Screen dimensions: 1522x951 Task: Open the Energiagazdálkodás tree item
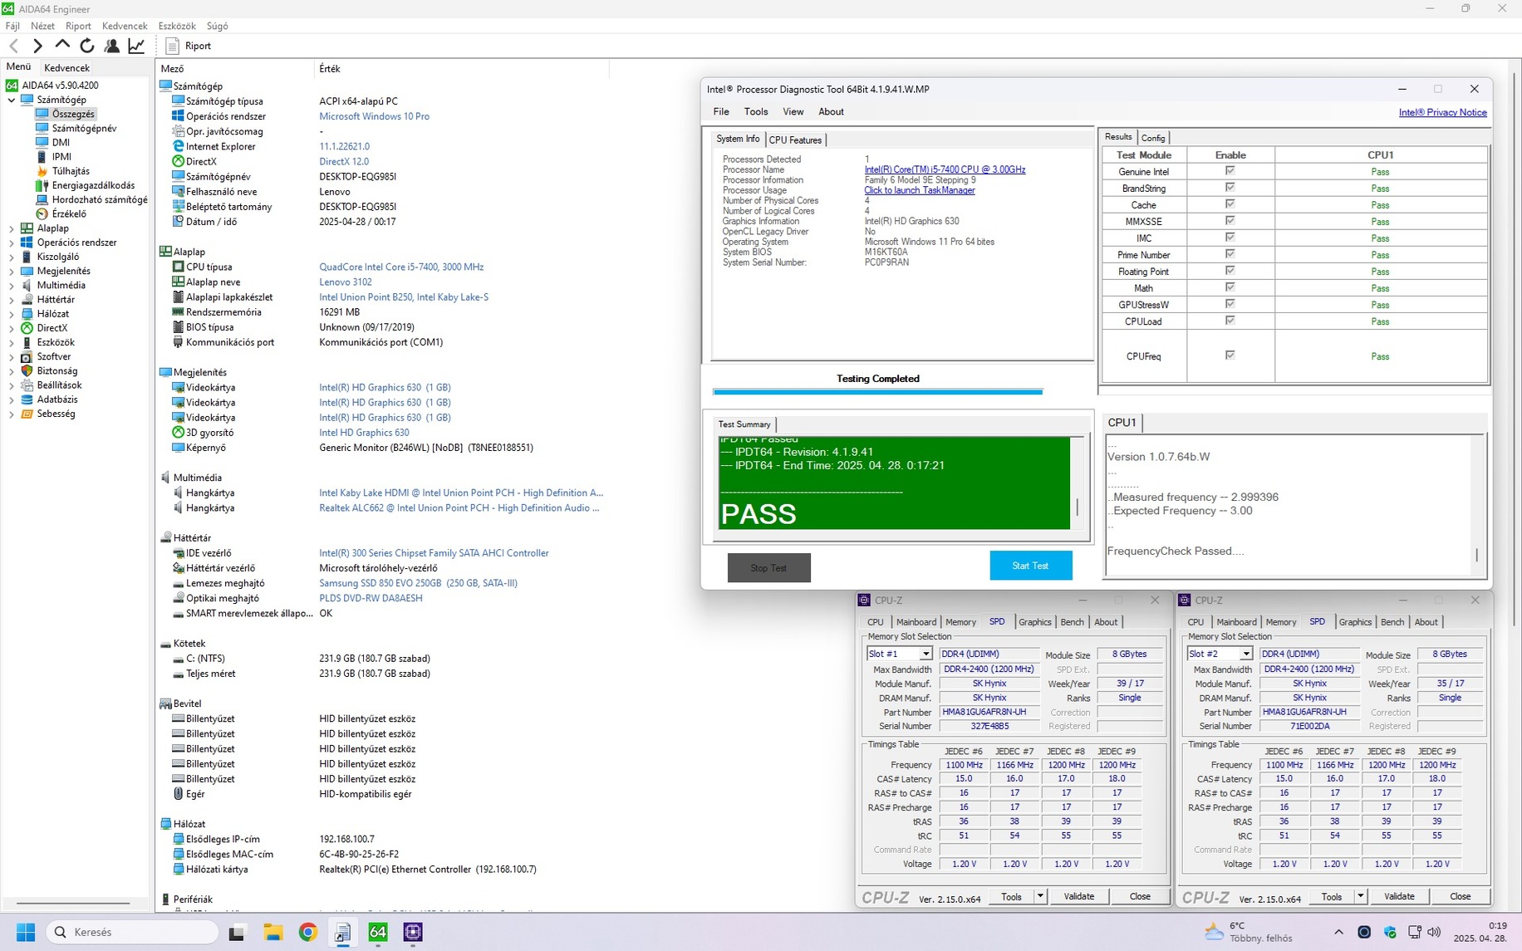click(x=93, y=185)
